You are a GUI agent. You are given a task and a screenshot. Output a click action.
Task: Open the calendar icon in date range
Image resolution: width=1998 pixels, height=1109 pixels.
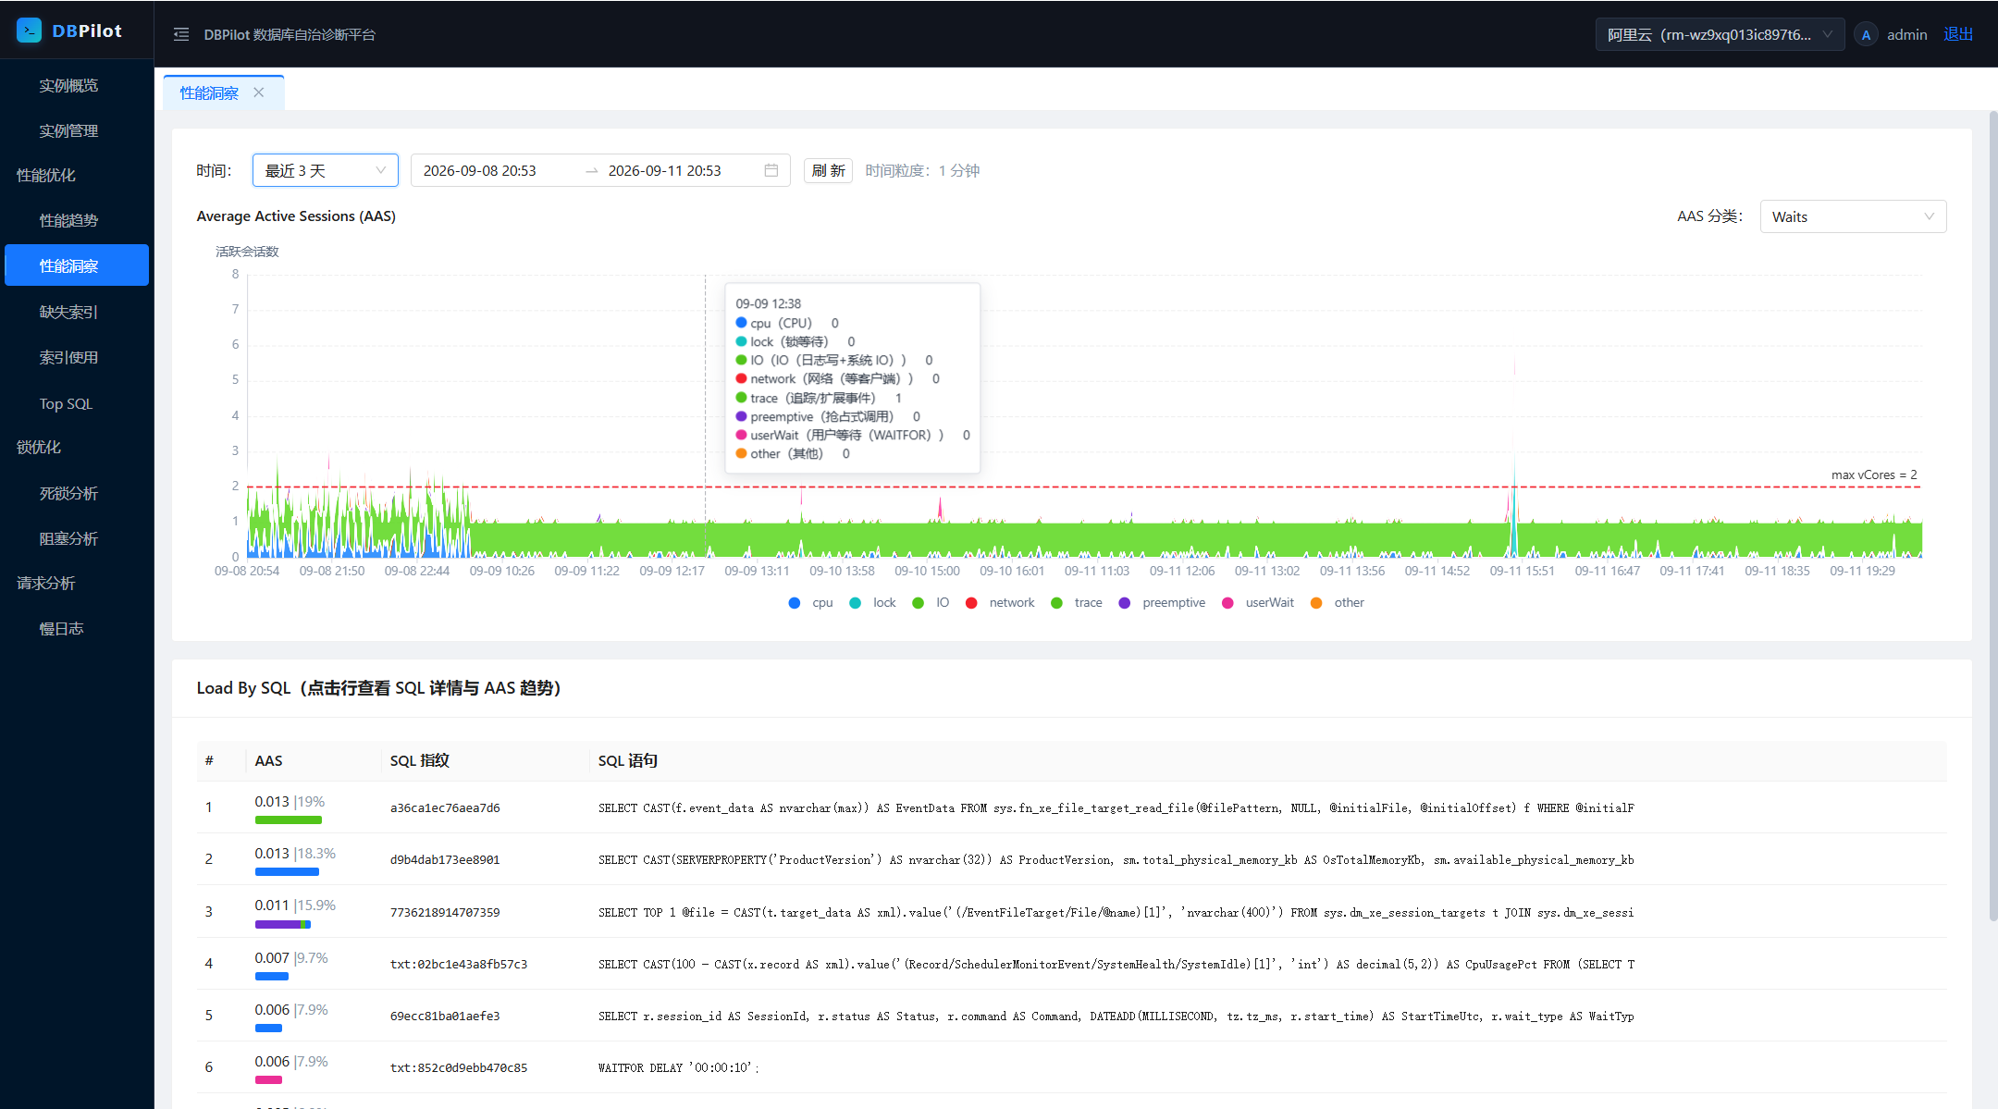click(x=771, y=170)
